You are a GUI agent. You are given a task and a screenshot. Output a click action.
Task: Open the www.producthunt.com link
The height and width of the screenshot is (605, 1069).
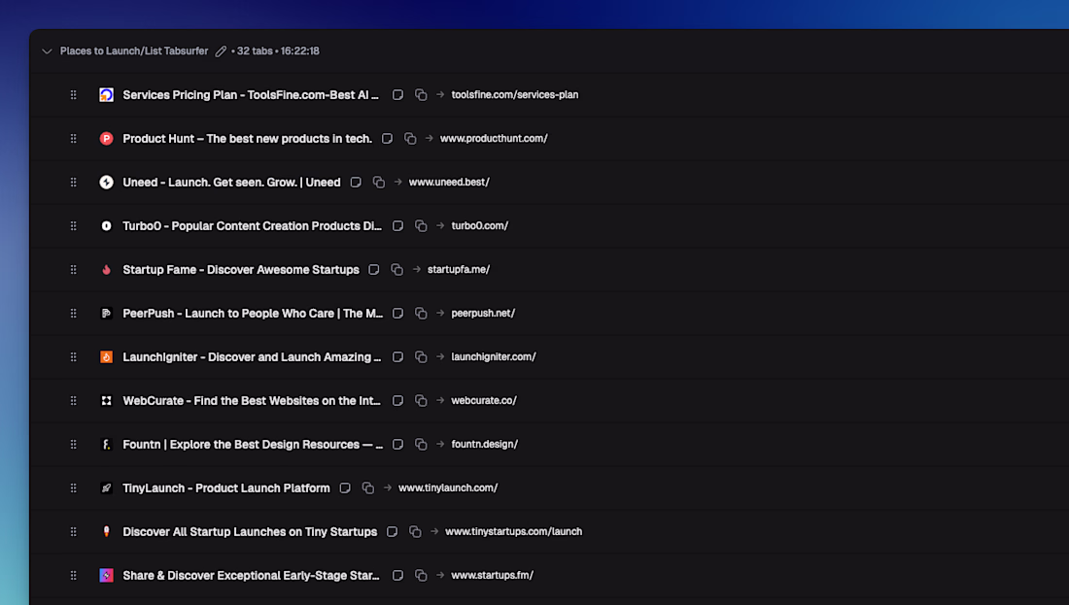tap(494, 139)
